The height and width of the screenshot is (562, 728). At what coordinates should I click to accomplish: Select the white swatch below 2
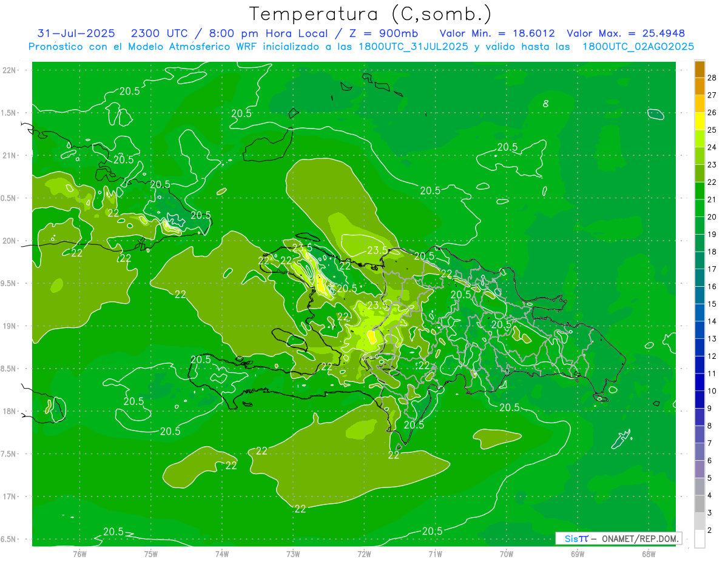pos(700,539)
